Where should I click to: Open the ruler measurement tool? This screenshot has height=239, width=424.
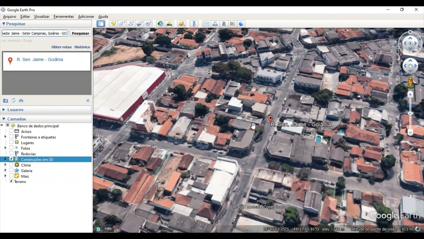coord(194,24)
